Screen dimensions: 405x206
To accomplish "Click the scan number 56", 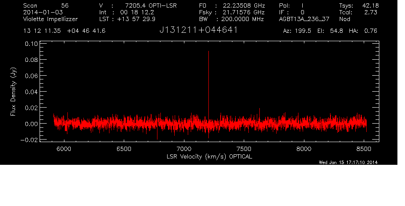I will coord(65,5).
